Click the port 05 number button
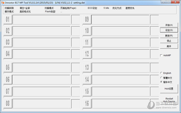 [8, 67]
